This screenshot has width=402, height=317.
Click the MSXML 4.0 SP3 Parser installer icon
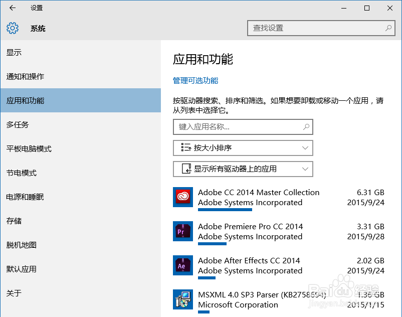tap(183, 299)
